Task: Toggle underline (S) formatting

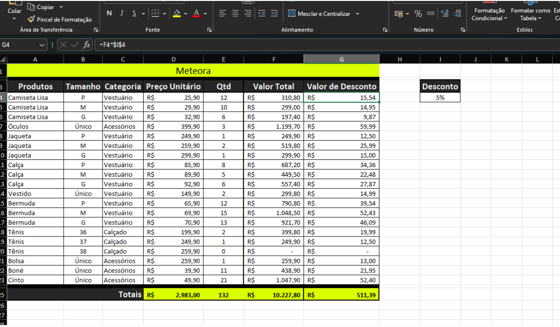Action: 134,13
